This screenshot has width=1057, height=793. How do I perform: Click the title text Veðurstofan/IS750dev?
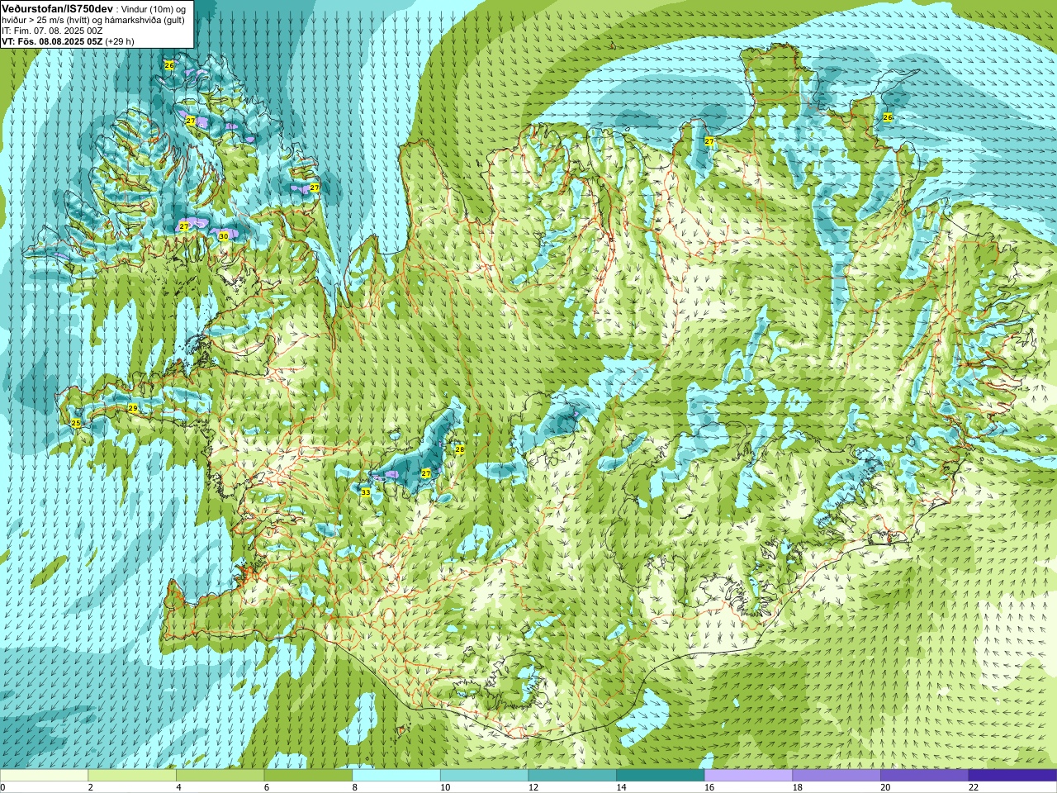[x=57, y=7]
